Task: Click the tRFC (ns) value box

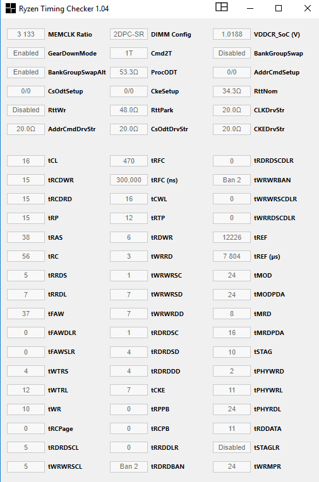Action: click(x=129, y=180)
